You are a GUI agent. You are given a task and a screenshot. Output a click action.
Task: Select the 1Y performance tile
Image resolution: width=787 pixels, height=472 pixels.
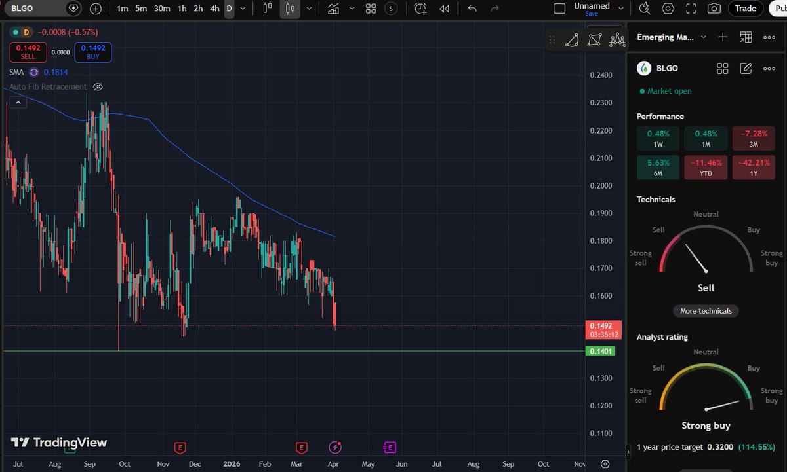(754, 167)
